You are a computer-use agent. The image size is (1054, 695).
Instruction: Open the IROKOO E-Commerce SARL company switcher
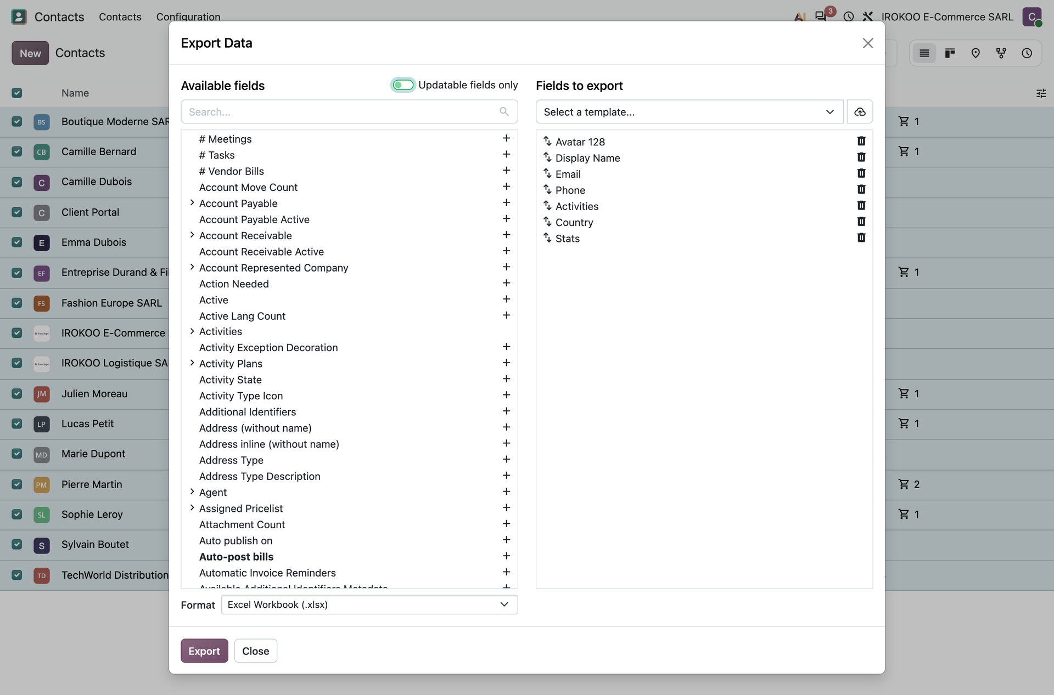pyautogui.click(x=947, y=17)
